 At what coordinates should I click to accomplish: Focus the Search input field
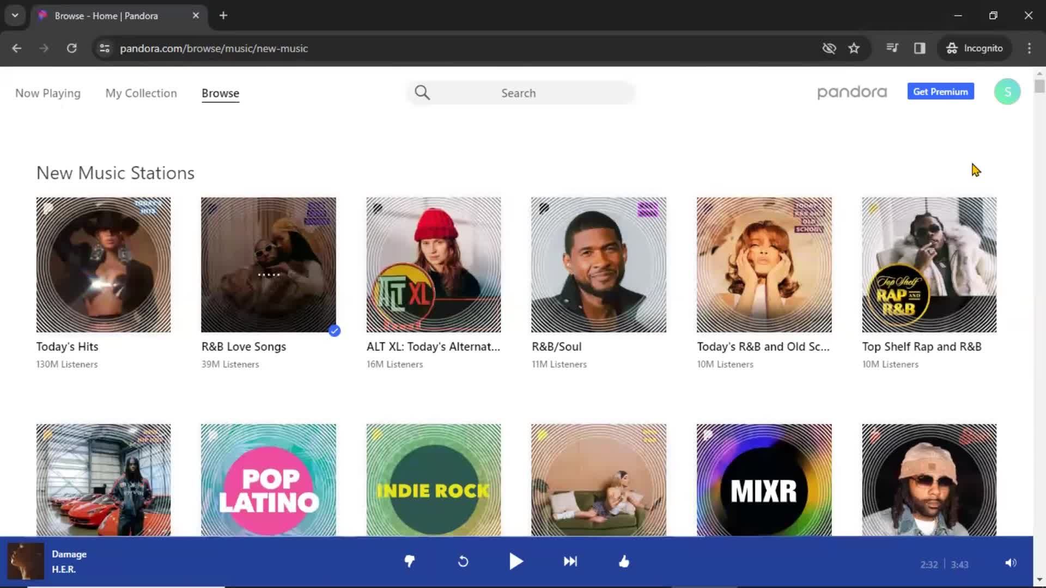[521, 93]
